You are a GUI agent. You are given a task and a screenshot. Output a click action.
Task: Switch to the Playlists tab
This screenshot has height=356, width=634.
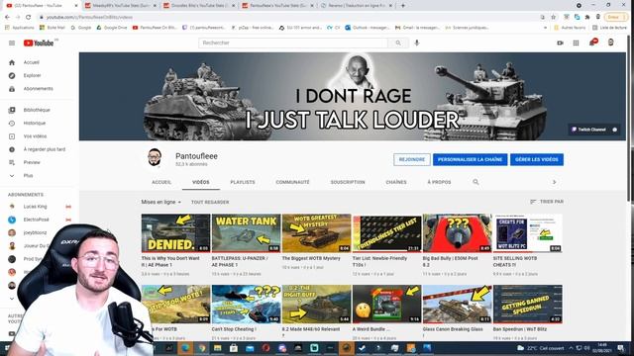click(243, 182)
